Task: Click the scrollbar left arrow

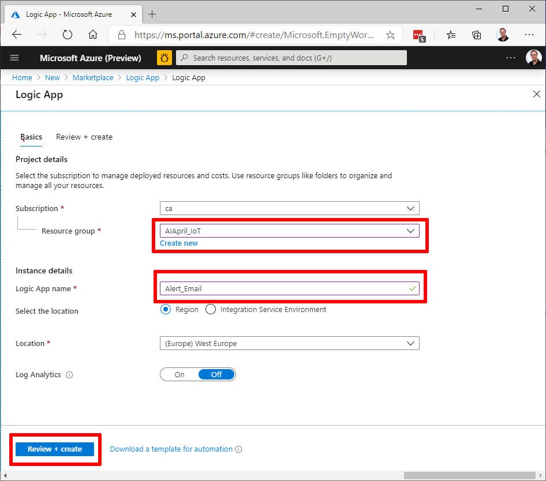Action: [5, 475]
